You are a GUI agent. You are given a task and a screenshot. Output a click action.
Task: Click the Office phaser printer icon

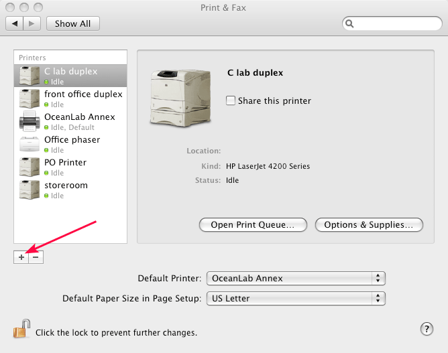click(30, 144)
